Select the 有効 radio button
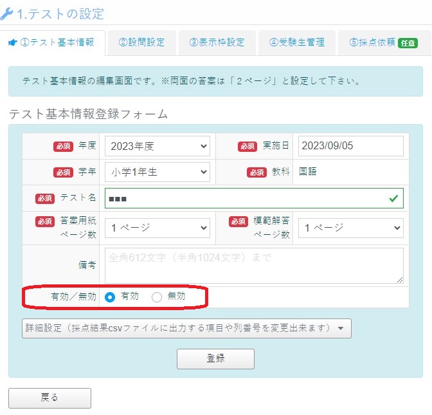Screen dimensions: 432x415 coord(110,297)
